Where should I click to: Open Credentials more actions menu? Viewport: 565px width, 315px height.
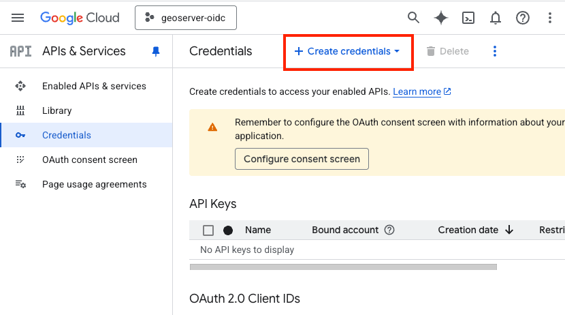[x=495, y=51]
